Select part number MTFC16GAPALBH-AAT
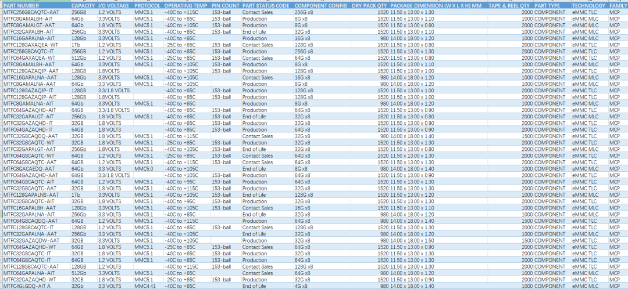Image resolution: width=628 pixels, height=289 pixels. click(36, 208)
